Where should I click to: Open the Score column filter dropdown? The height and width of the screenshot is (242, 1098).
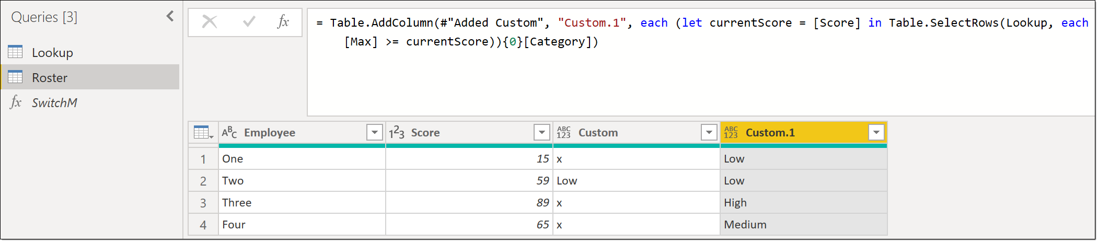point(542,133)
